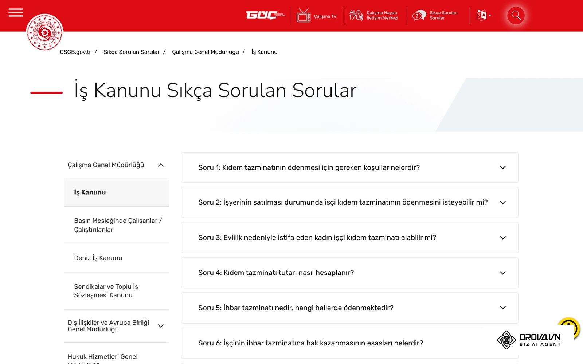
Task: Open the Çalışma TV icon
Action: 304,16
